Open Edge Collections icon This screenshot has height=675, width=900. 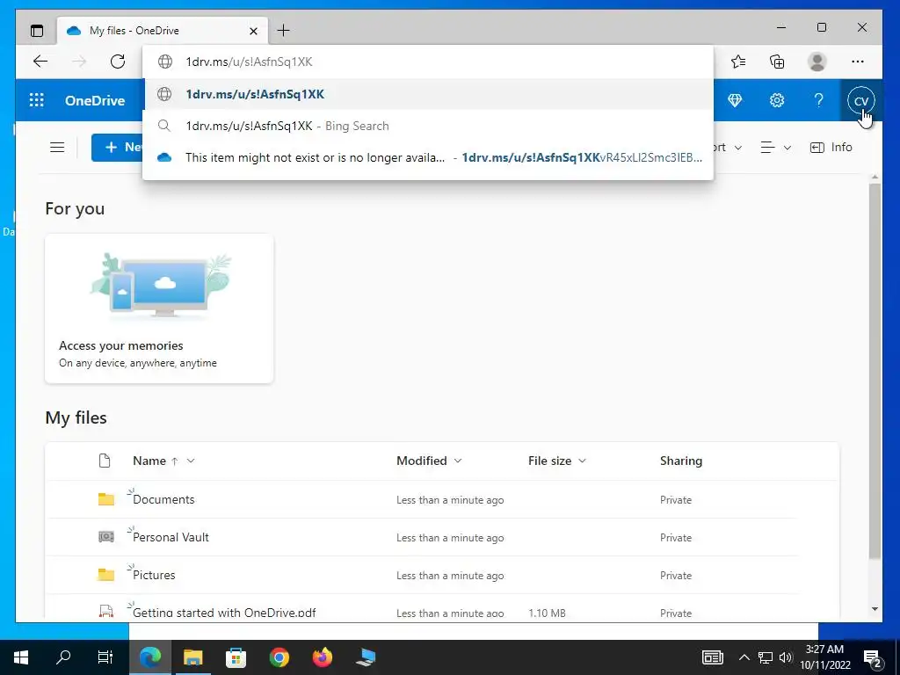click(777, 62)
